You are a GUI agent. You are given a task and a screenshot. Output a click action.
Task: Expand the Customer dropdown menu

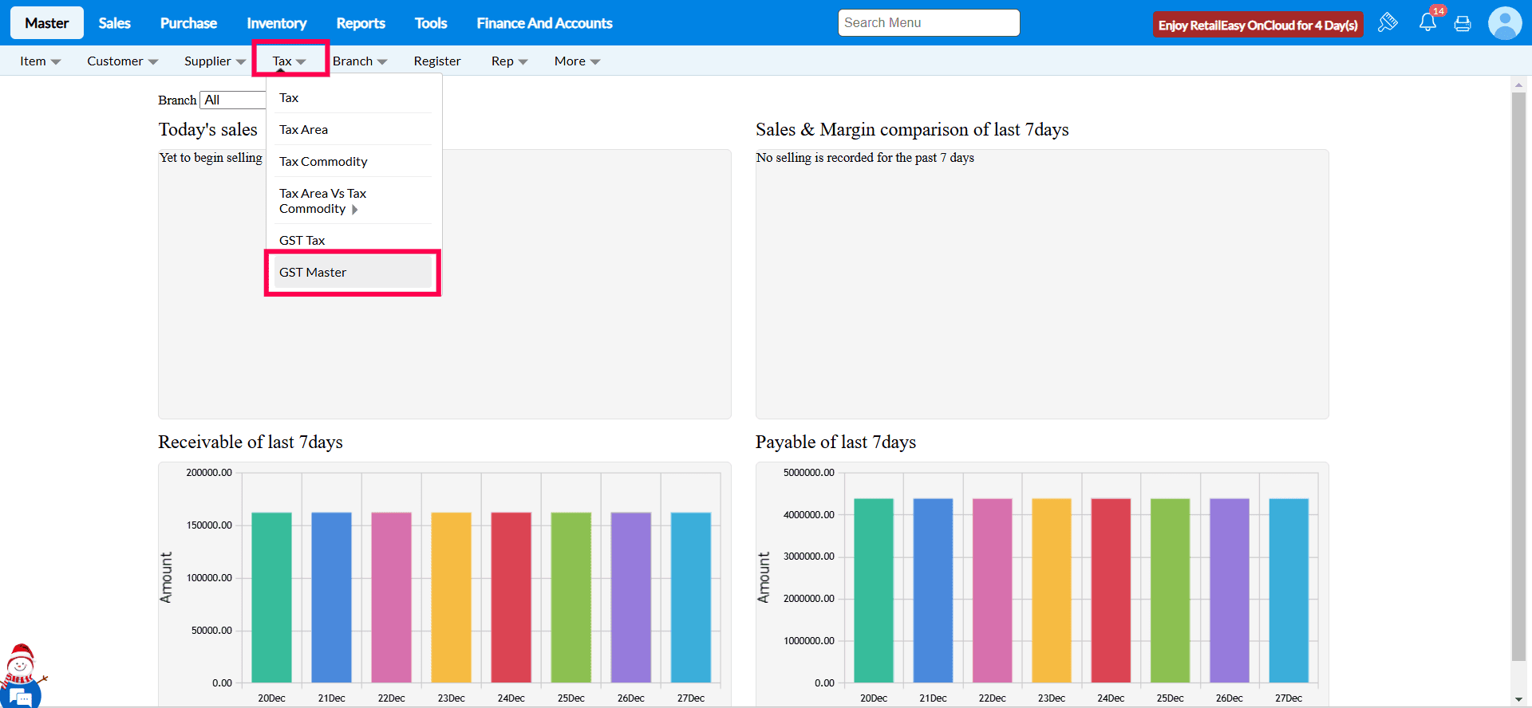[x=122, y=61]
